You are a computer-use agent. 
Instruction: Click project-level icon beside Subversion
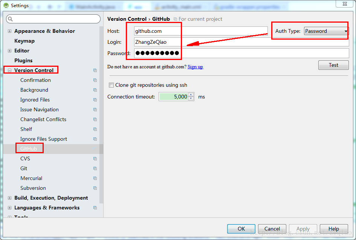pos(95,188)
